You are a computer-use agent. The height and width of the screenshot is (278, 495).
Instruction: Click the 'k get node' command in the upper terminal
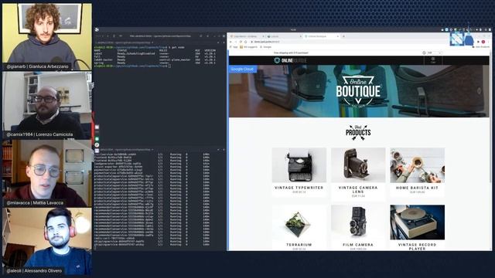click(176, 47)
